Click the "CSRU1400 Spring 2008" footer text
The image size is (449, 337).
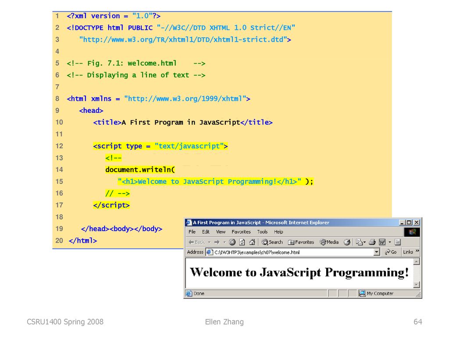click(65, 322)
